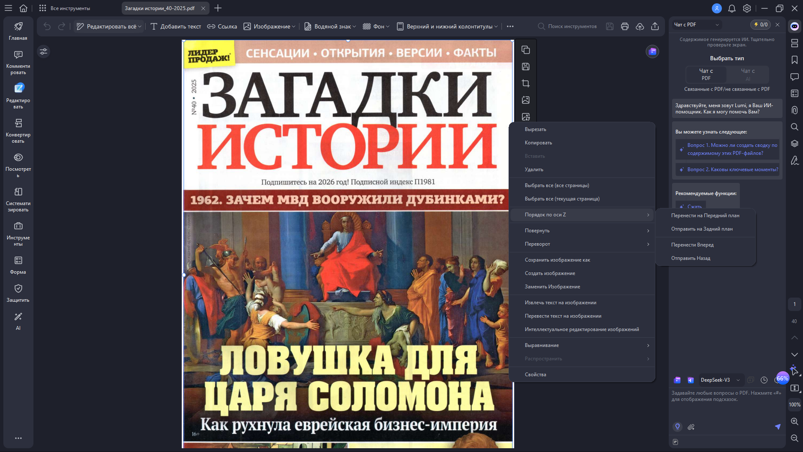Choose 'Сохранить изображение как' from context menu

557,260
